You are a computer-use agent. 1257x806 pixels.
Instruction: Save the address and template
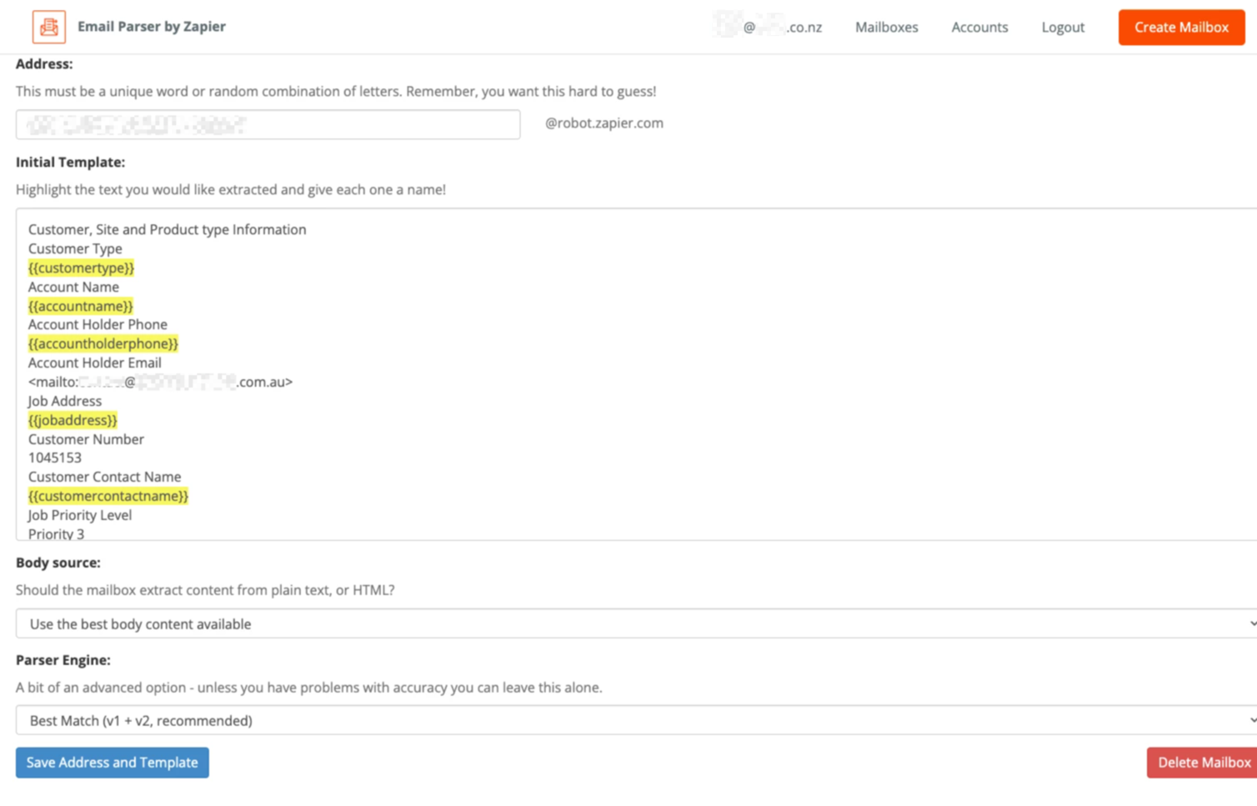(113, 763)
